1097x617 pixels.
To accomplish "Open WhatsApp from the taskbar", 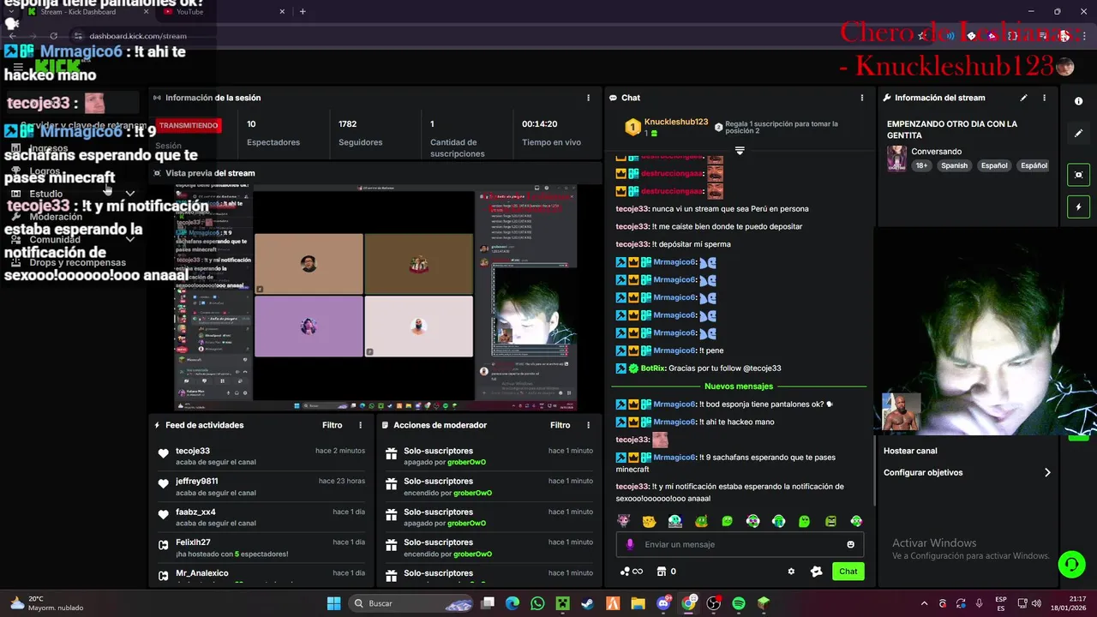I will click(537, 603).
